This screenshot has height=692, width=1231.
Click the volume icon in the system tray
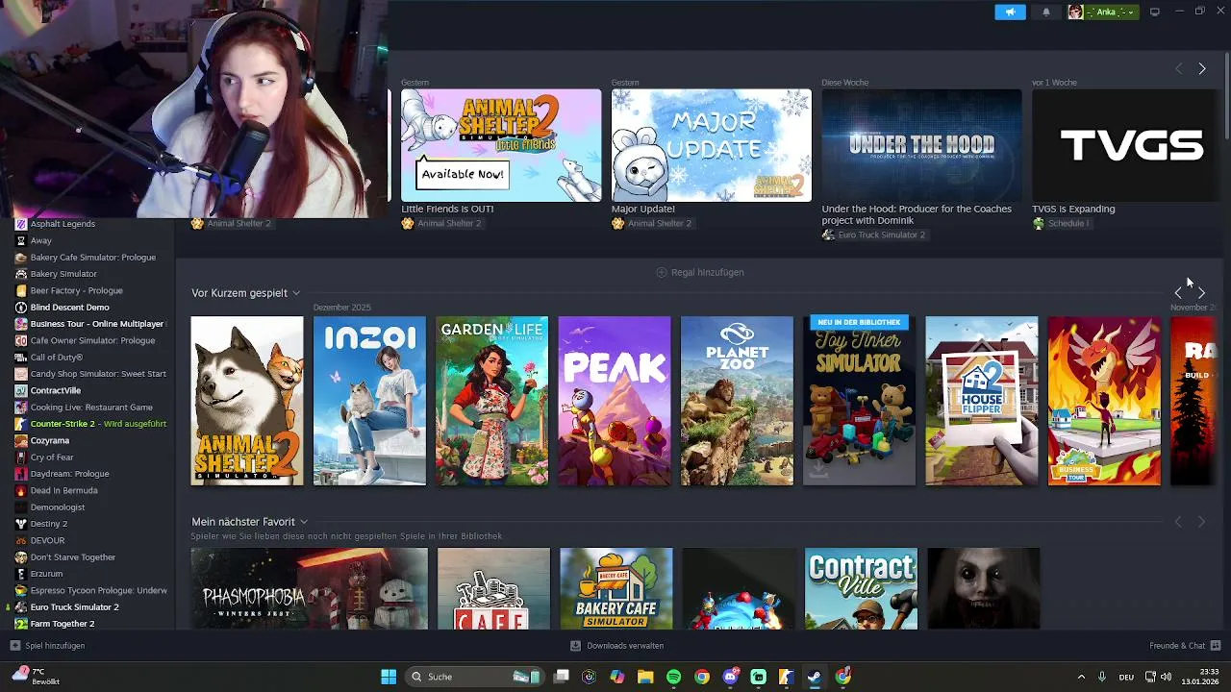coord(1166,677)
